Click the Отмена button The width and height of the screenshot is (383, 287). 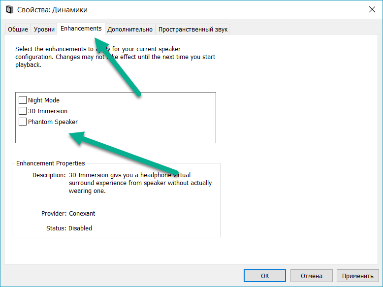[x=312, y=276]
